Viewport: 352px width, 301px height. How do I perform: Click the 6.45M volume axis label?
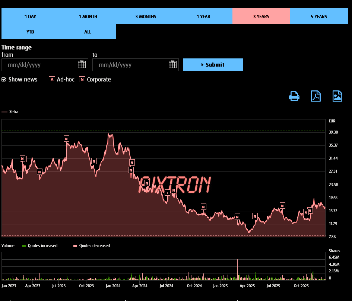(334, 257)
